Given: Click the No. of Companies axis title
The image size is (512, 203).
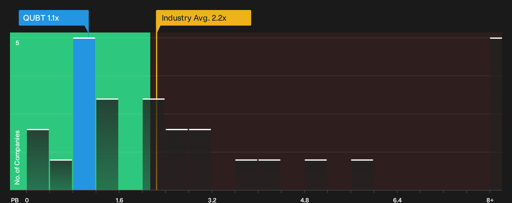Looking at the screenshot, I should (17, 157).
